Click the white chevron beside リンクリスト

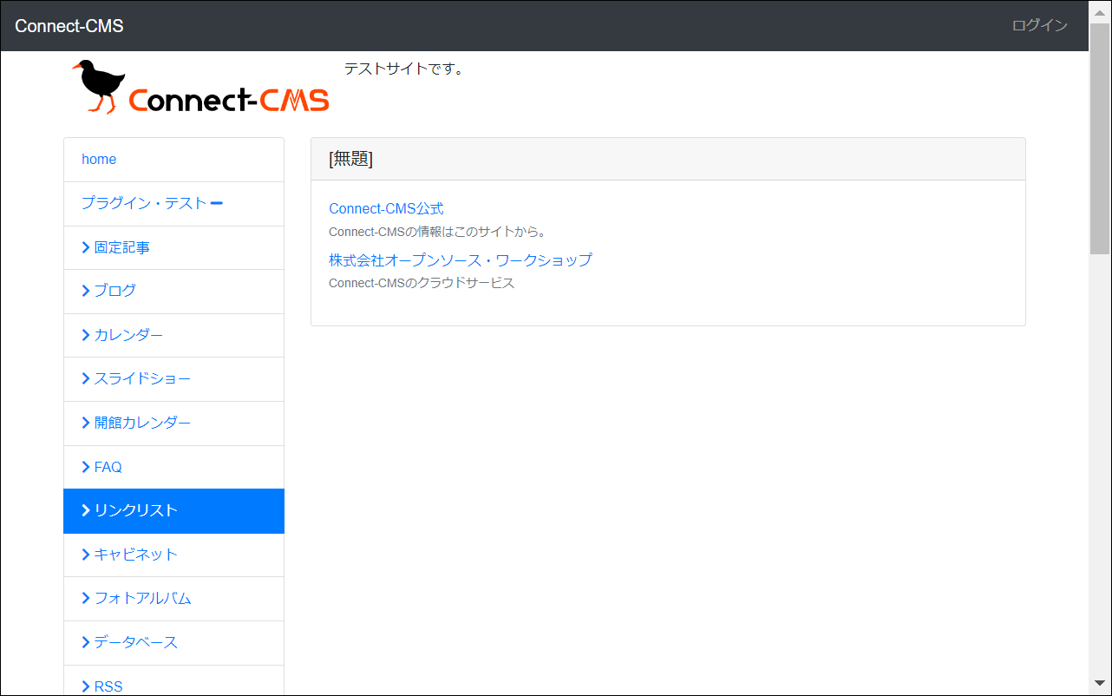pyautogui.click(x=86, y=511)
